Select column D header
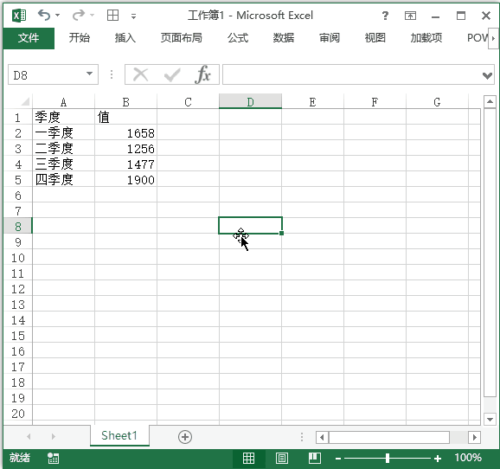This screenshot has width=500, height=469. pos(250,101)
